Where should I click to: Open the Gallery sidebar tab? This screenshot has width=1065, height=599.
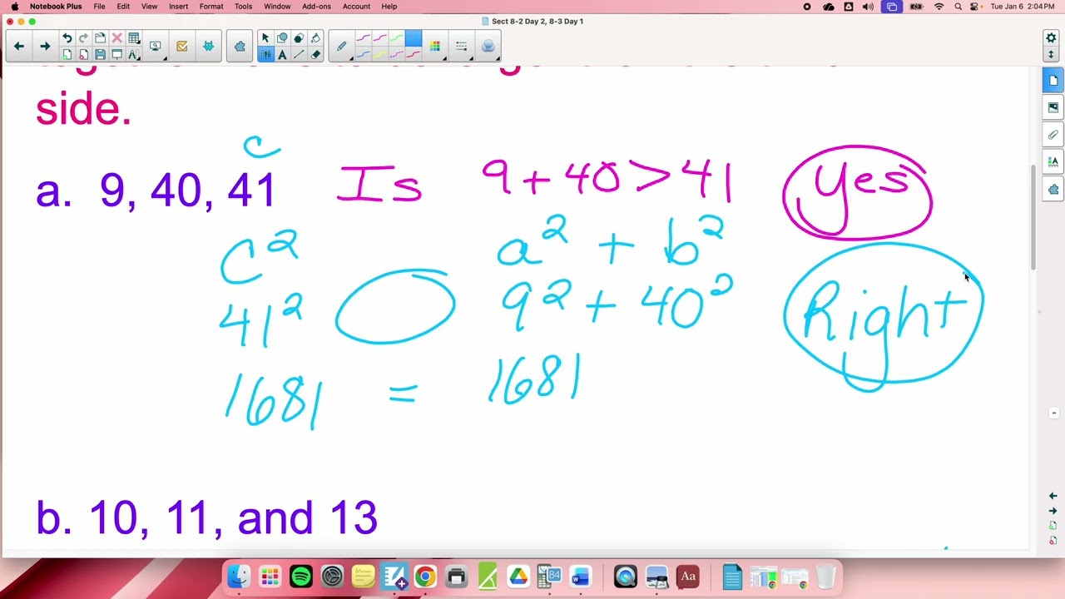(x=1053, y=107)
